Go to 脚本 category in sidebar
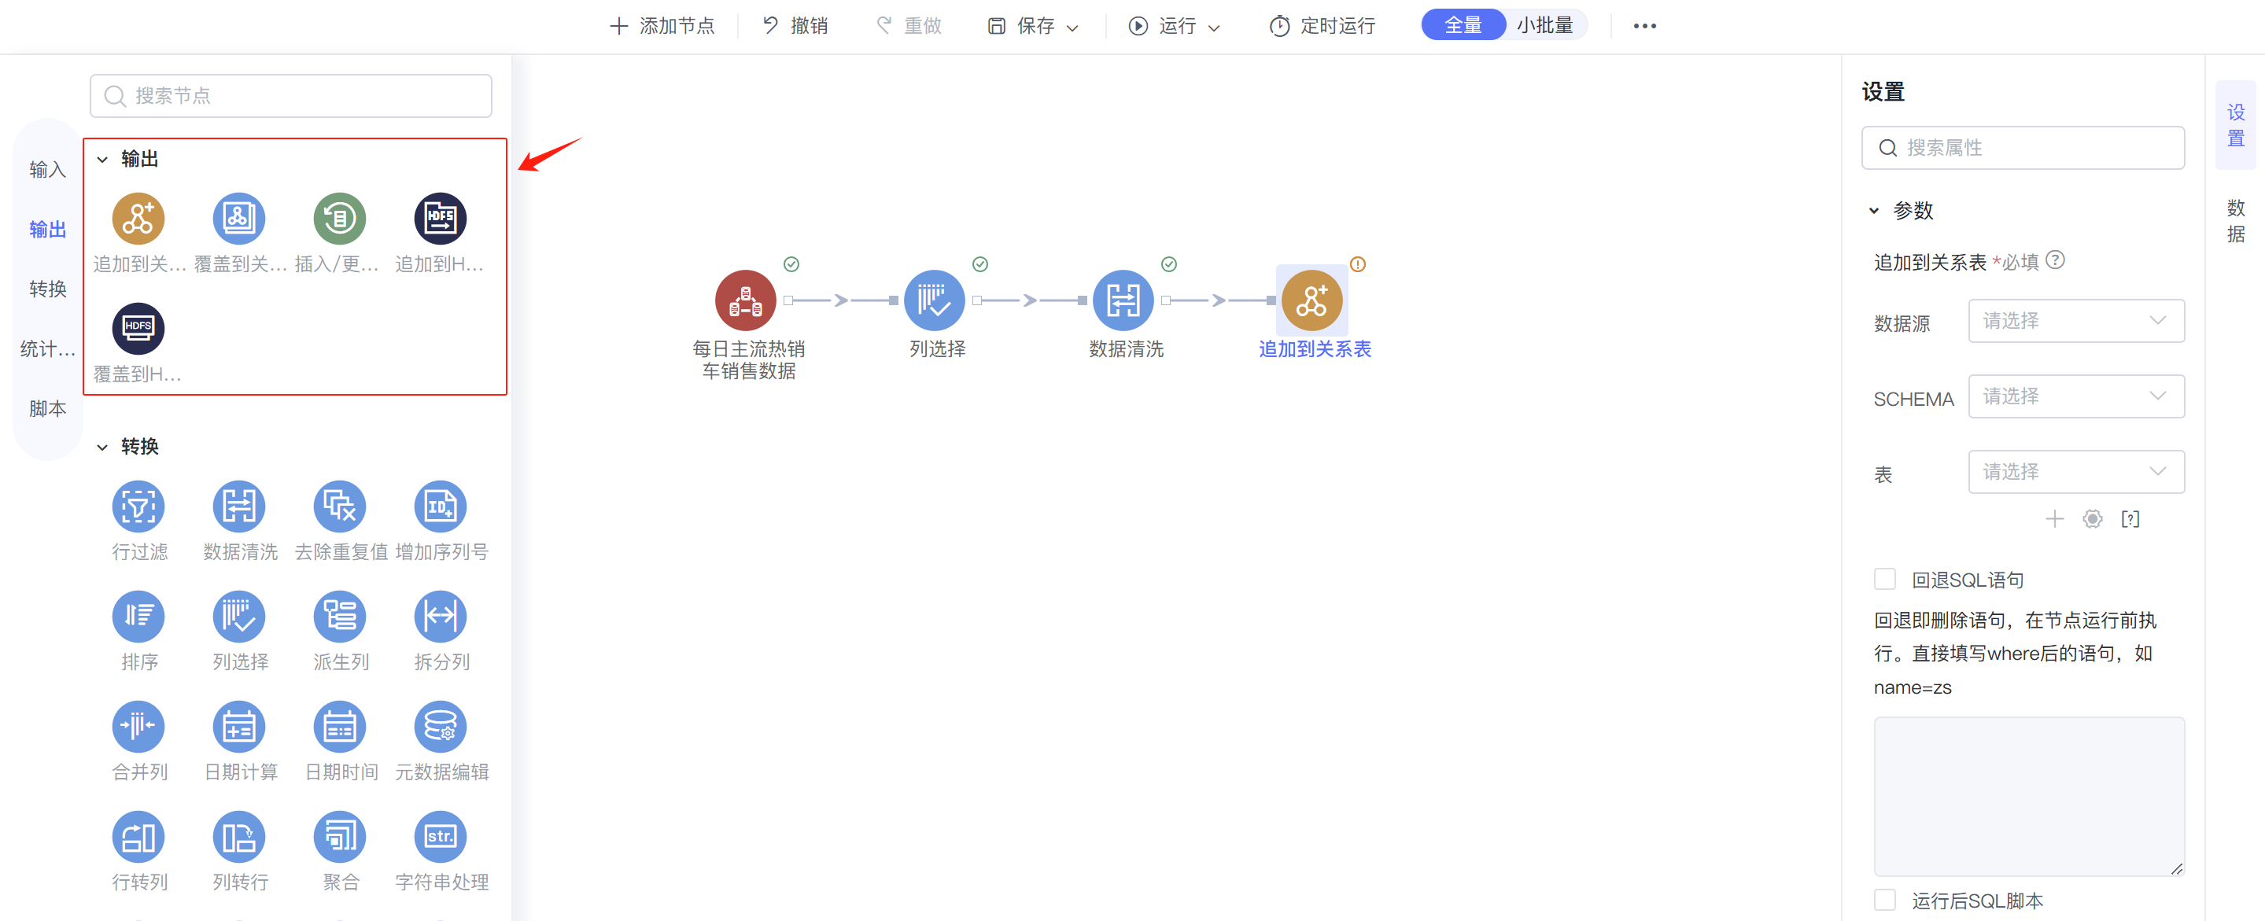The height and width of the screenshot is (921, 2265). coord(47,409)
